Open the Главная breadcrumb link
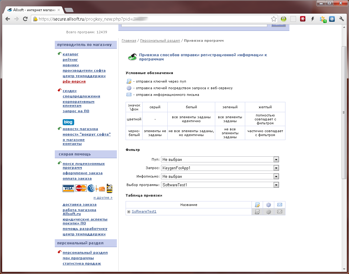The height and width of the screenshot is (274, 349). point(129,41)
